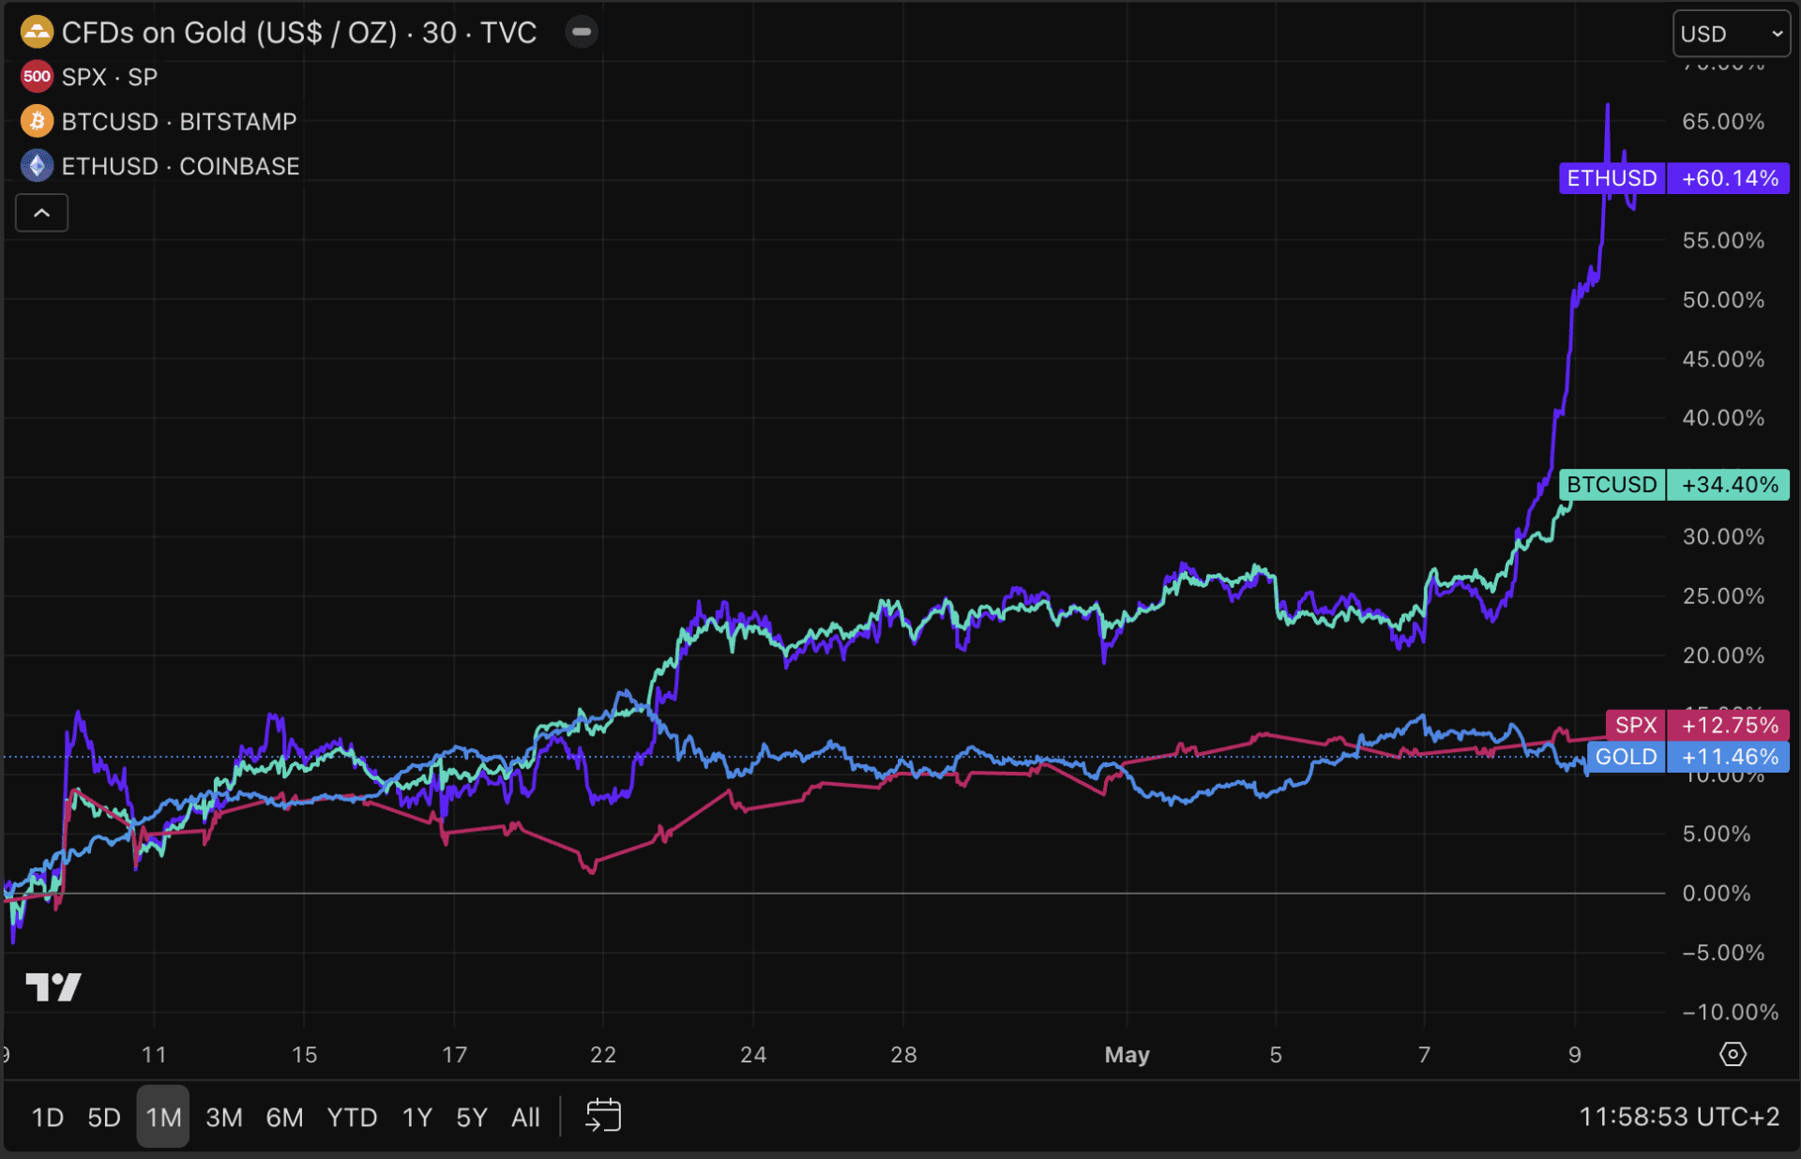This screenshot has height=1159, width=1801.
Task: Open chart settings gear icon
Action: [x=1732, y=1054]
